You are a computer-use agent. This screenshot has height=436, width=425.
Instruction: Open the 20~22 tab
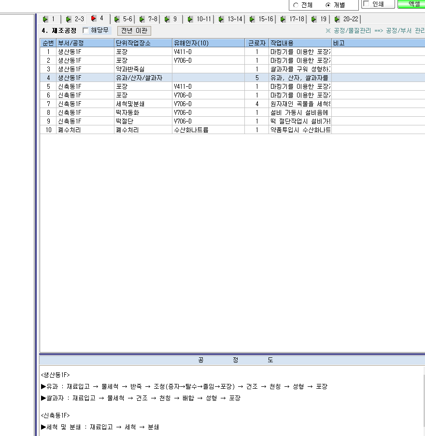[x=347, y=19]
